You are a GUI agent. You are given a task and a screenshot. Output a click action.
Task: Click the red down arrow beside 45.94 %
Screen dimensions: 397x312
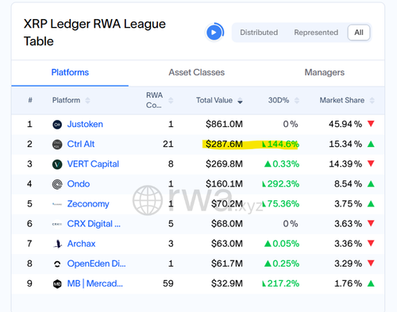pyautogui.click(x=371, y=123)
